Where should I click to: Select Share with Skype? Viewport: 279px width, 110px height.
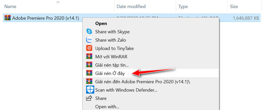click(x=112, y=32)
